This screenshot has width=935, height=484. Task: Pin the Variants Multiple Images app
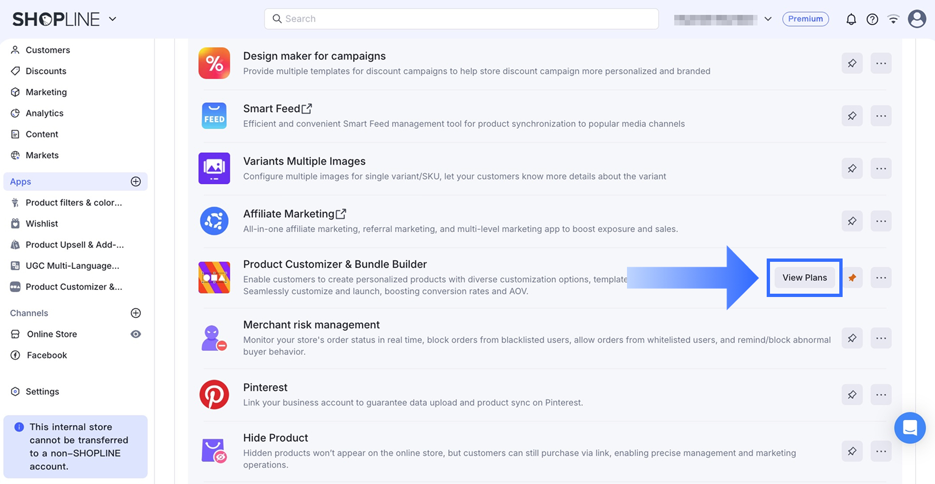pos(852,168)
